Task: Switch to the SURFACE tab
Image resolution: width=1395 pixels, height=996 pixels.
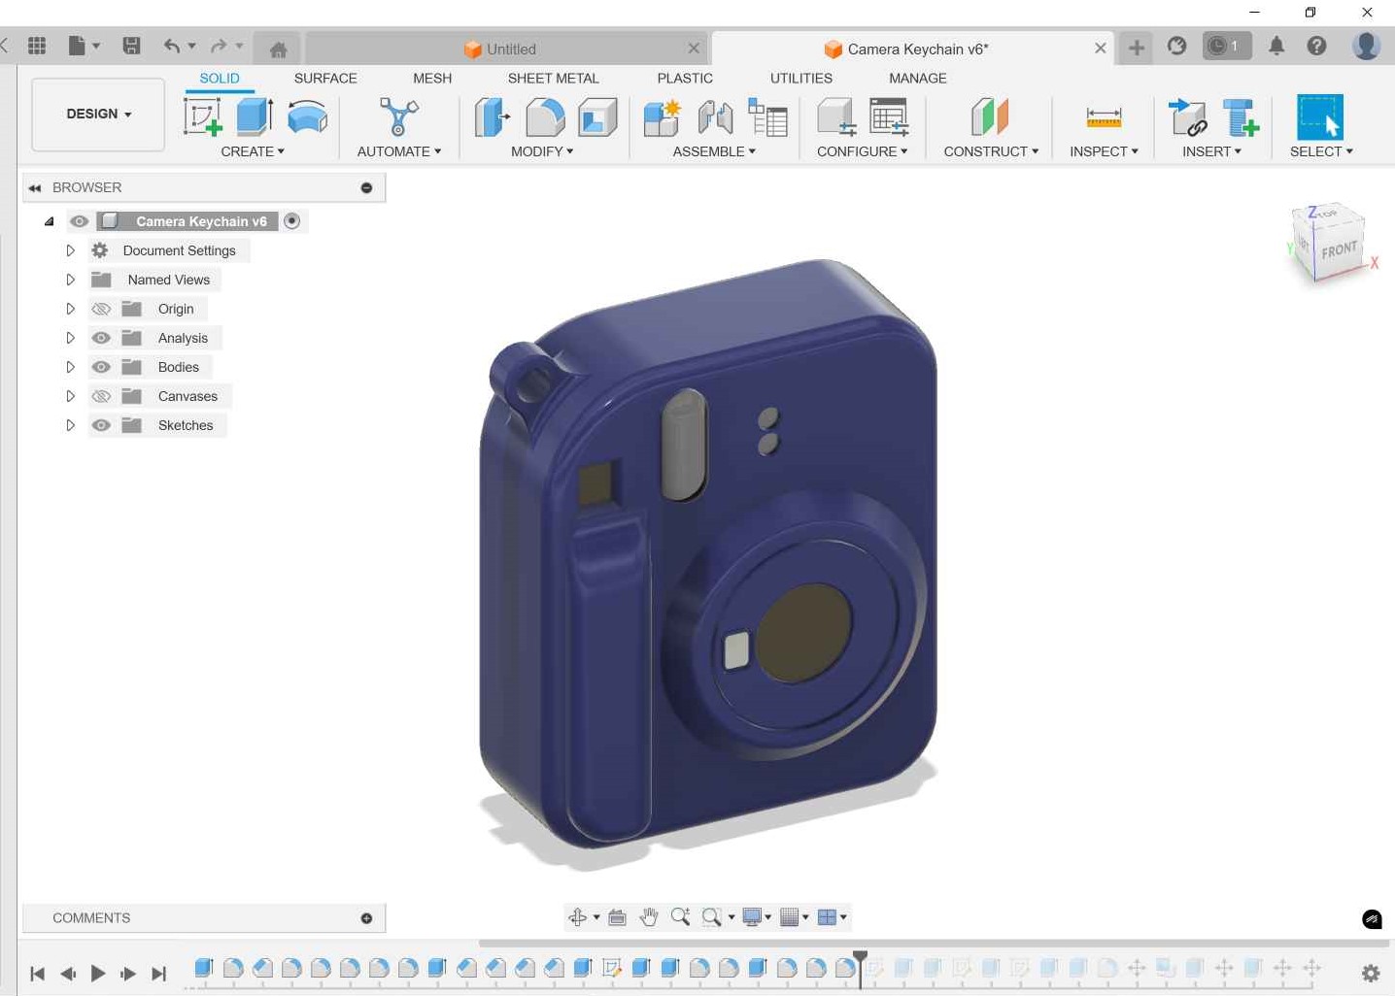Action: pos(325,78)
